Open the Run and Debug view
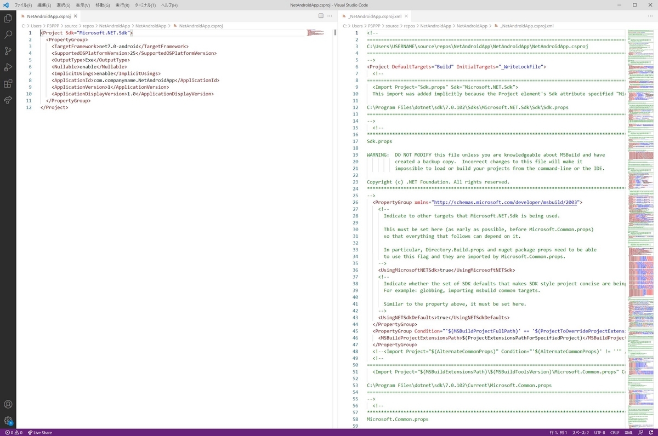658x436 pixels. 8,67
